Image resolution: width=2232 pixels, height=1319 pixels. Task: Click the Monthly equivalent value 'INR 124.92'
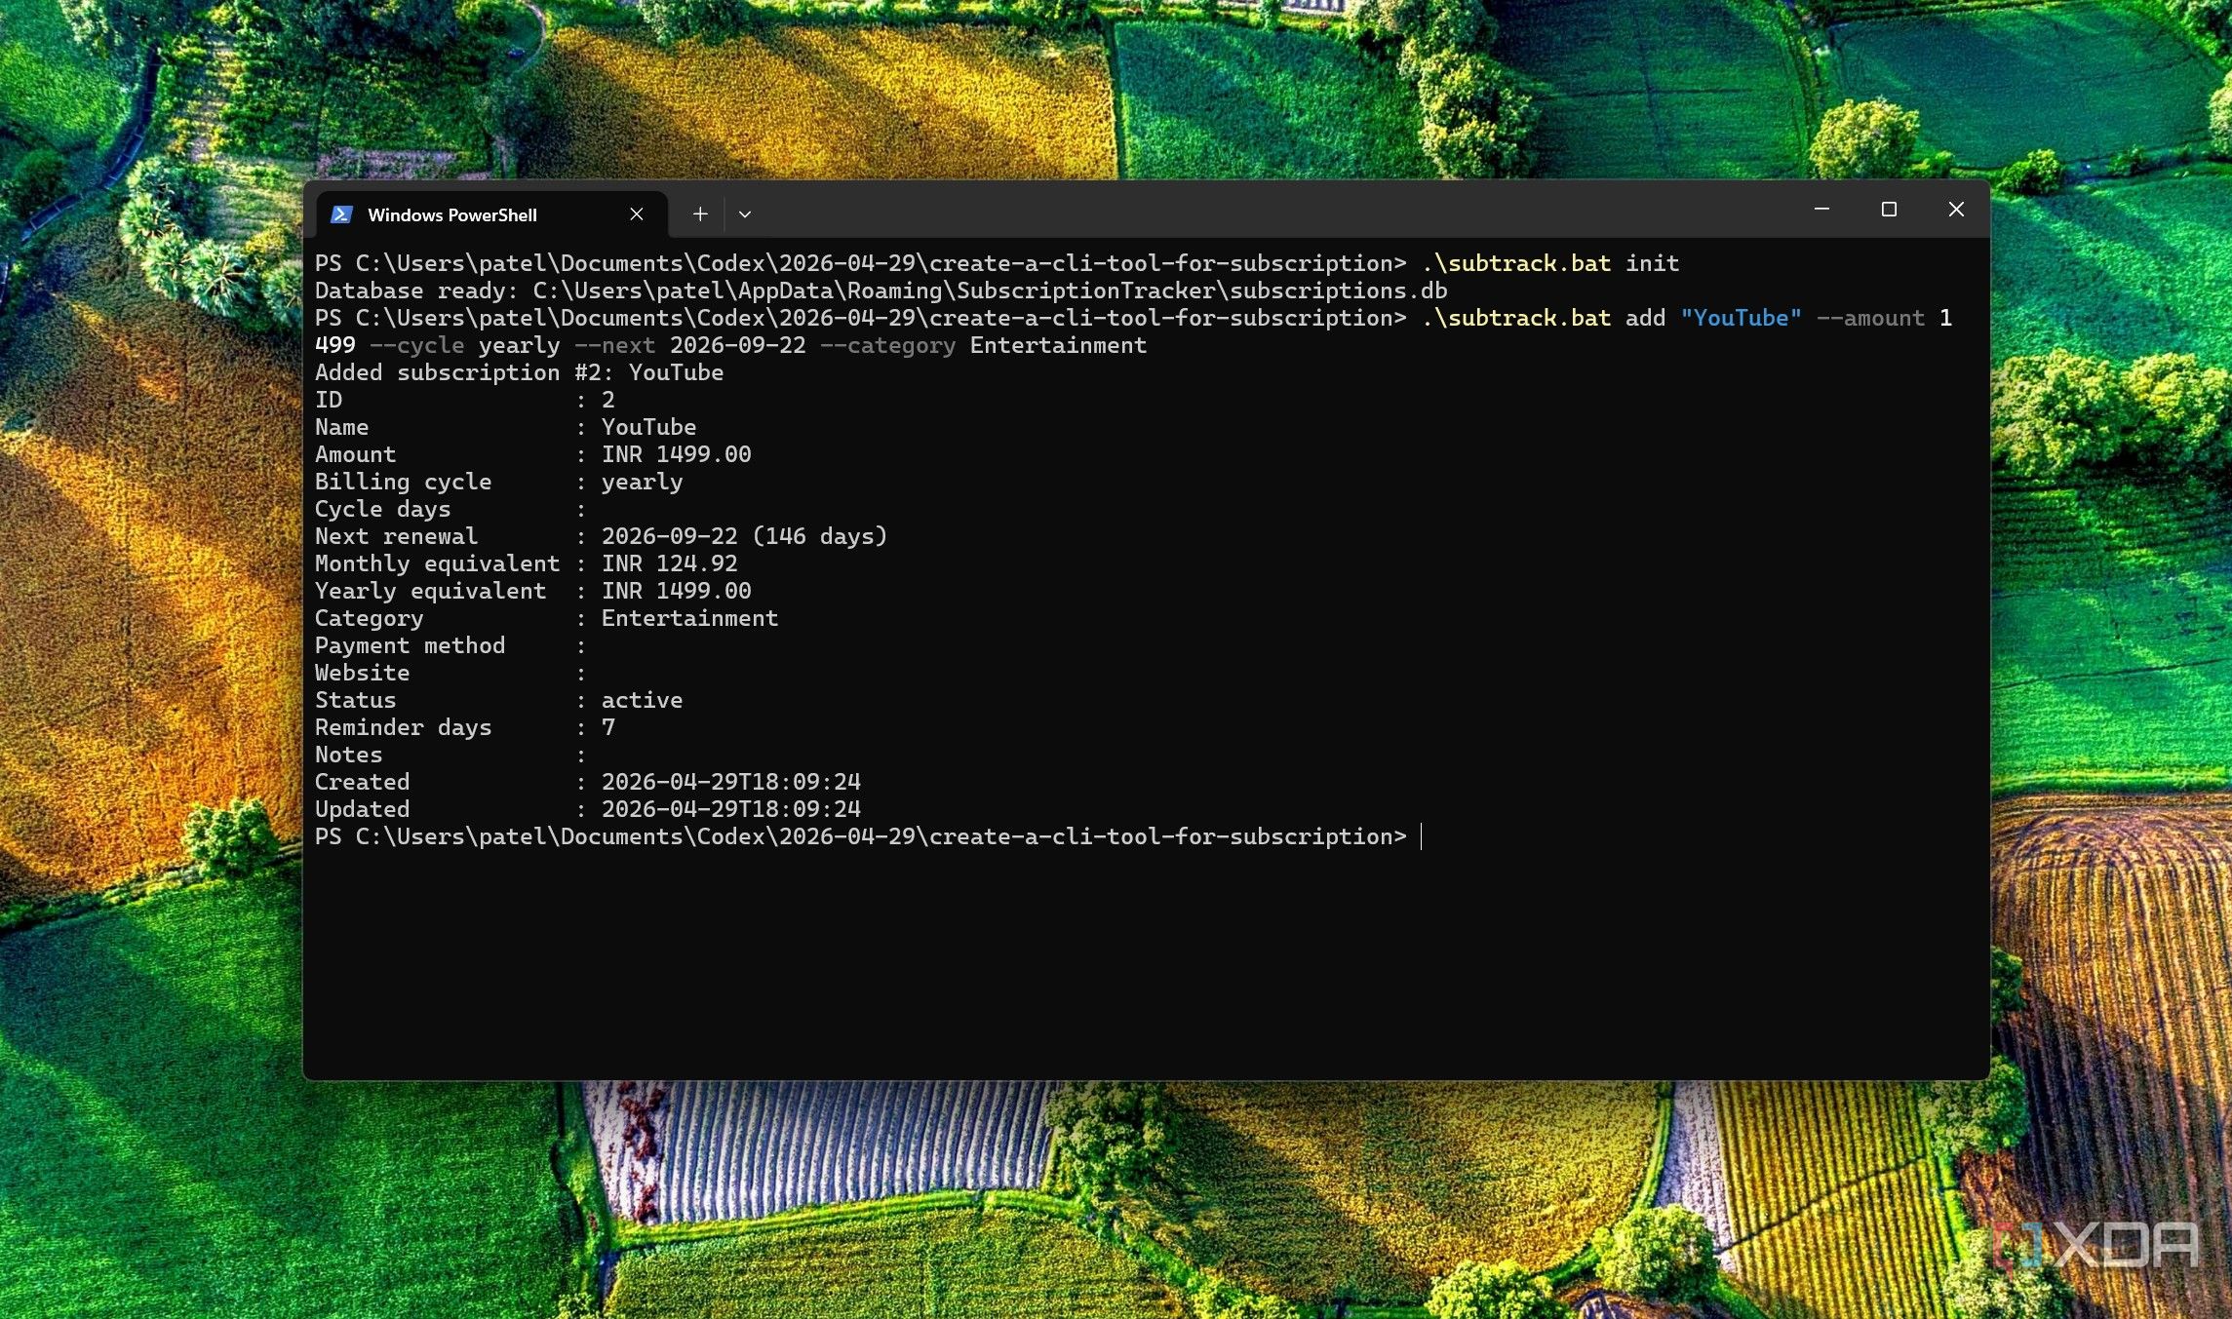pyautogui.click(x=669, y=563)
